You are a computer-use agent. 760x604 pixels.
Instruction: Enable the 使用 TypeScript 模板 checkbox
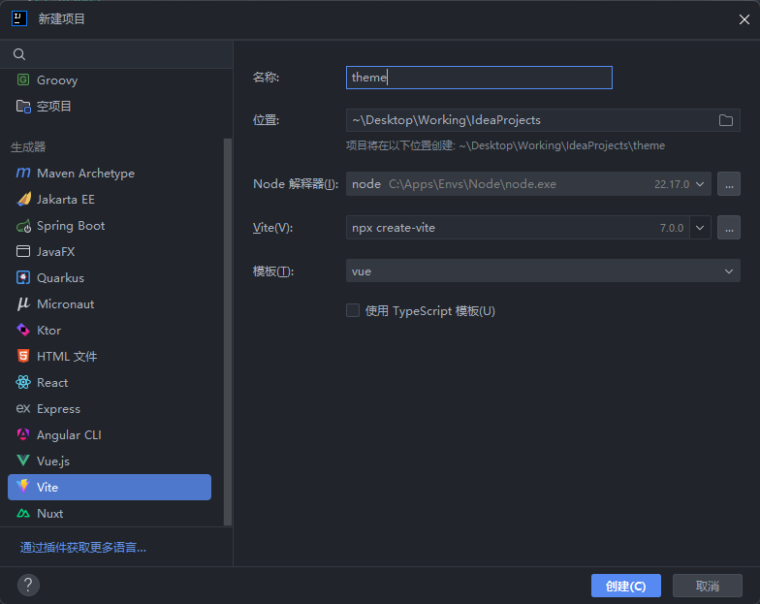(353, 310)
